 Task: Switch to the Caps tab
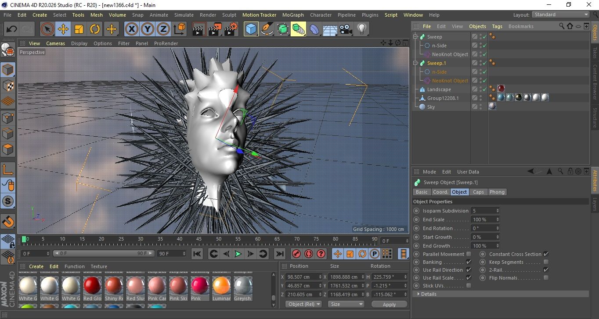coord(478,192)
